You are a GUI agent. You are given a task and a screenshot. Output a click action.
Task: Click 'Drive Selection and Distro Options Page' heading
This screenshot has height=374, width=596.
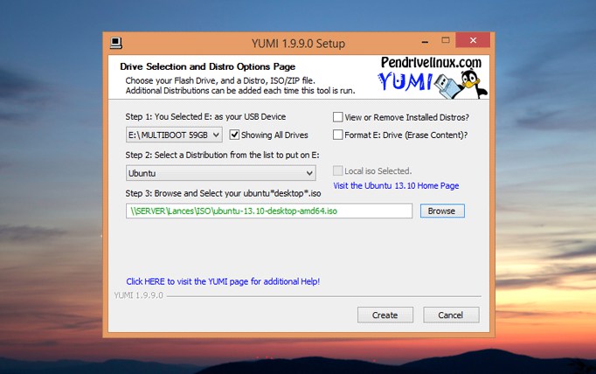coord(207,66)
